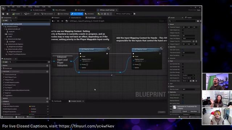Select the Class Defaults button

click(77, 14)
